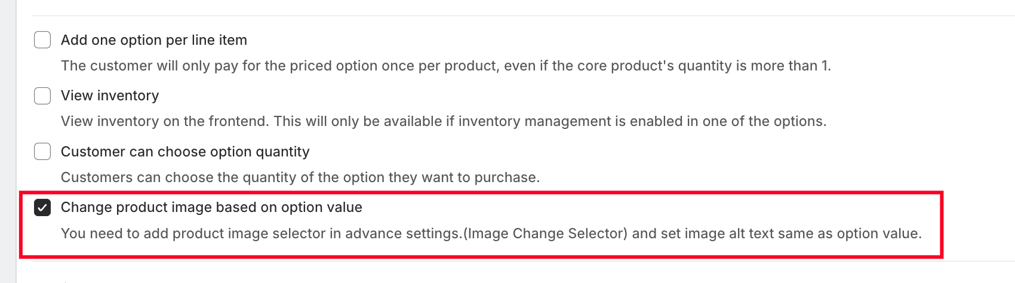Viewport: 1015px width, 283px height.
Task: Click 'Change product image based on option value' label
Action: point(211,207)
